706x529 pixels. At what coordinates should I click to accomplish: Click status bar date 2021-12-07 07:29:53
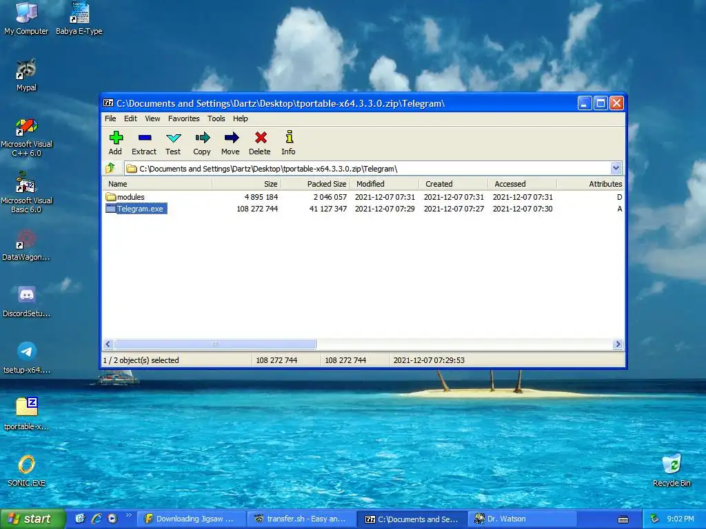click(x=429, y=360)
